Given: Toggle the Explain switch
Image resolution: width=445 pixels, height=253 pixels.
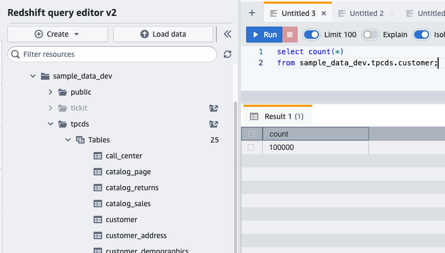Looking at the screenshot, I should (x=371, y=35).
